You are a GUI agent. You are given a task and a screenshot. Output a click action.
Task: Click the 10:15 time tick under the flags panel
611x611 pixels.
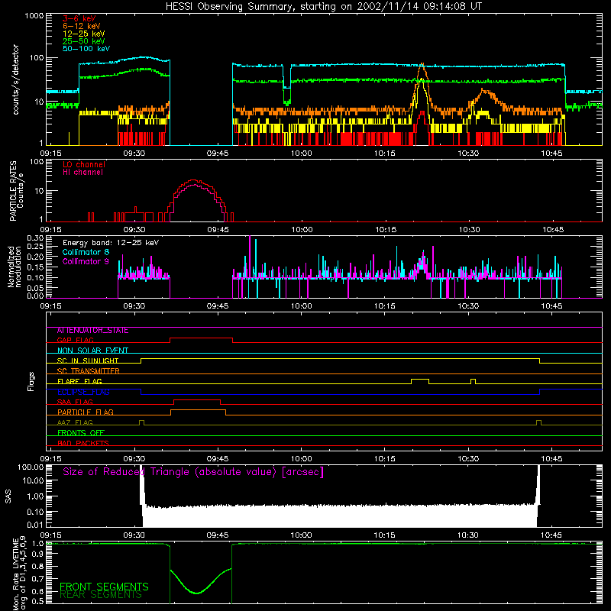(x=385, y=459)
